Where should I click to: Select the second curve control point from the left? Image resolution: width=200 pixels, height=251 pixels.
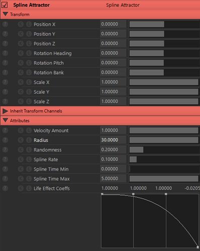[133, 194]
